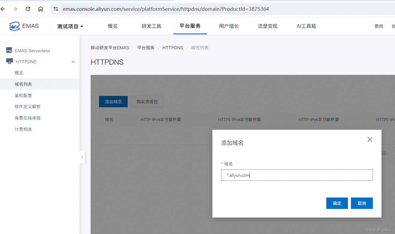Click breadcrumb 平台服务
395x234 pixels.
146,48
